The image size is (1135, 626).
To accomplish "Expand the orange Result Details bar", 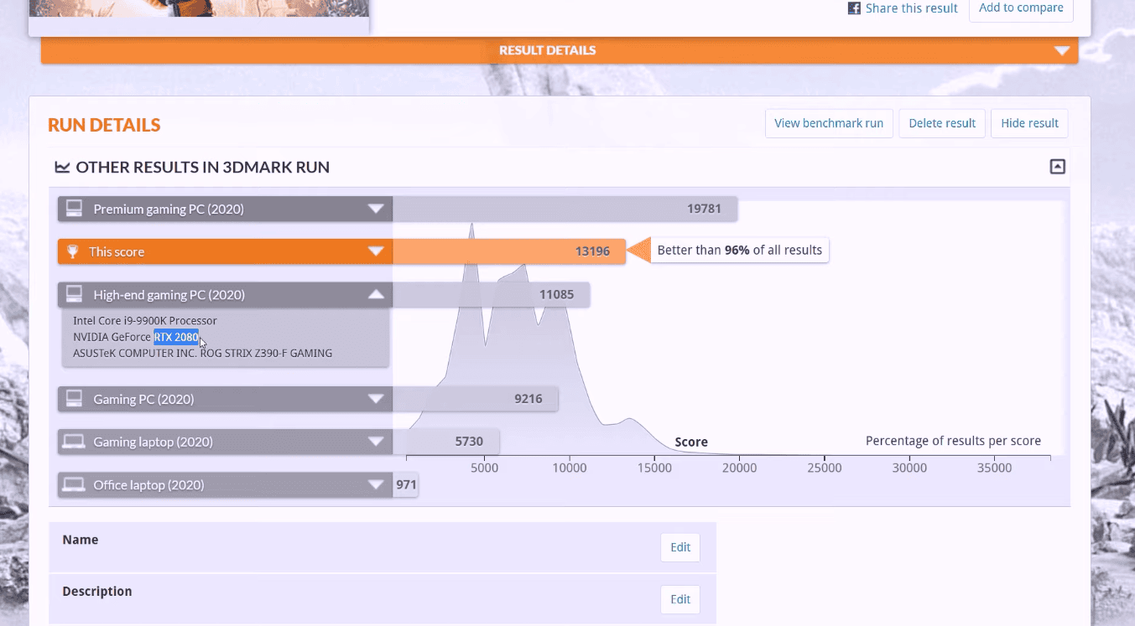I will tap(1062, 50).
